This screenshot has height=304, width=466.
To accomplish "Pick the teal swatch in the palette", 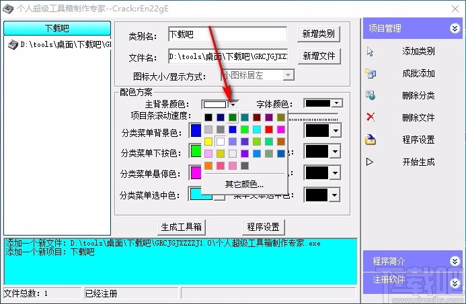I will tap(245, 117).
